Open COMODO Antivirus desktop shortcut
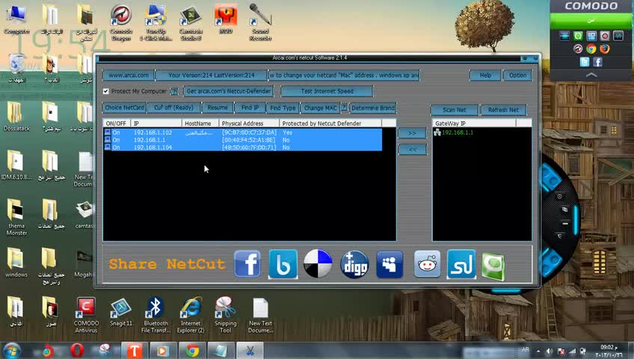 [x=86, y=315]
